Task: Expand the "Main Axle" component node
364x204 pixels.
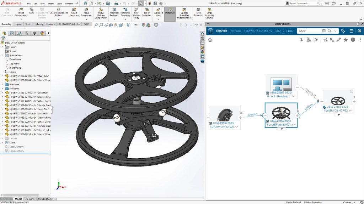Action: 2,76
